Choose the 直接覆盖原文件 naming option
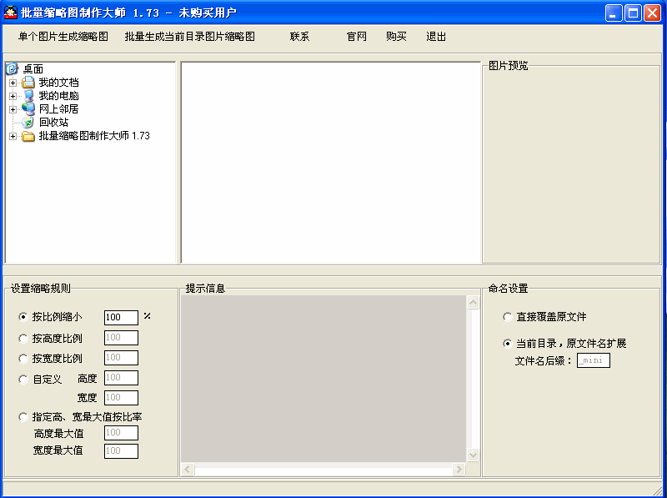Screen dimensions: 667x498 pos(508,317)
